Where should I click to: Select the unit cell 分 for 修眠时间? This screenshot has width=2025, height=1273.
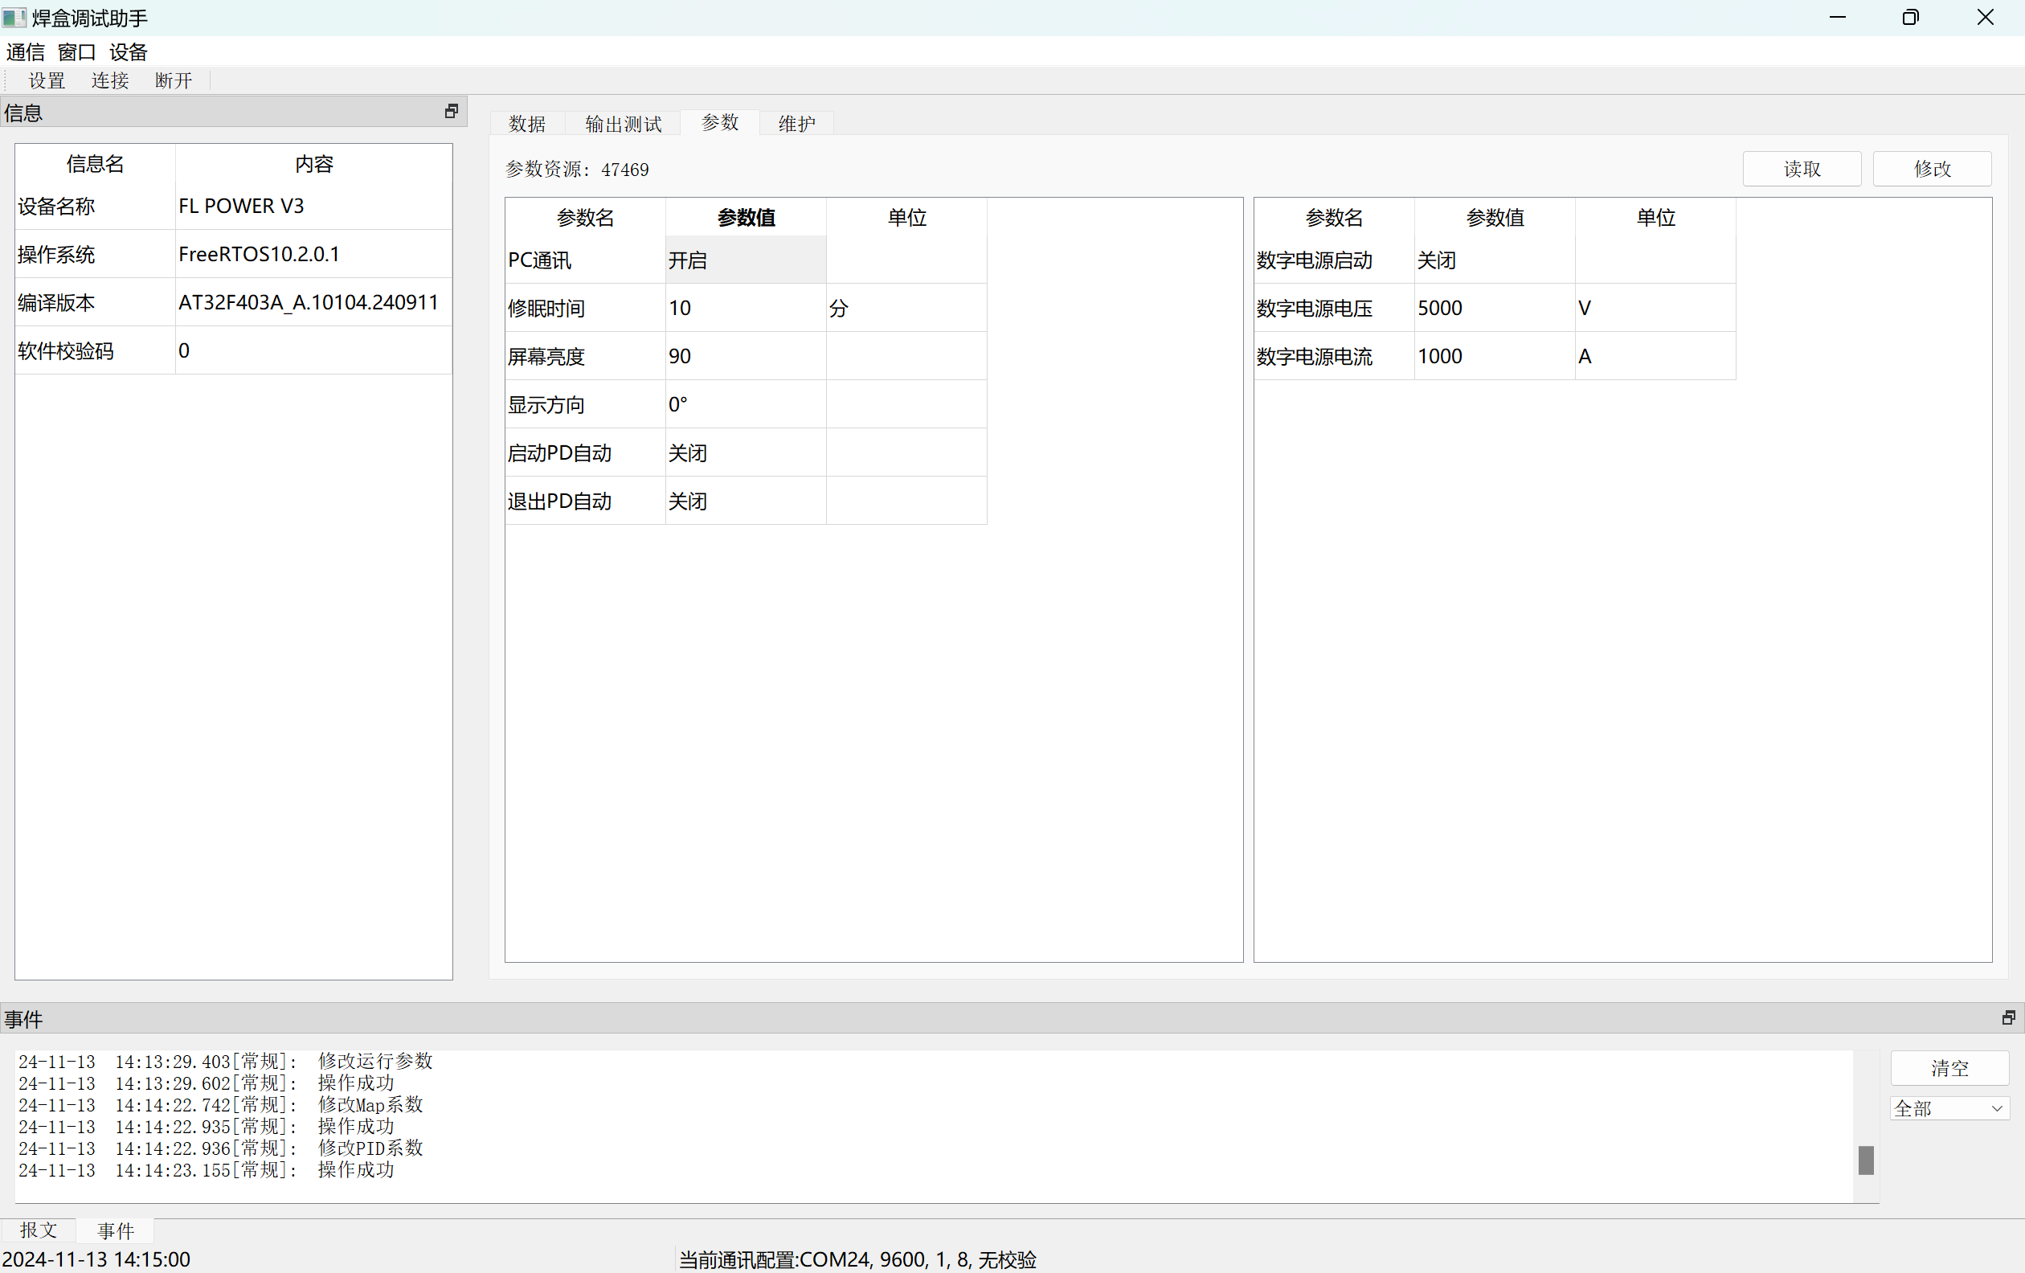coord(906,308)
